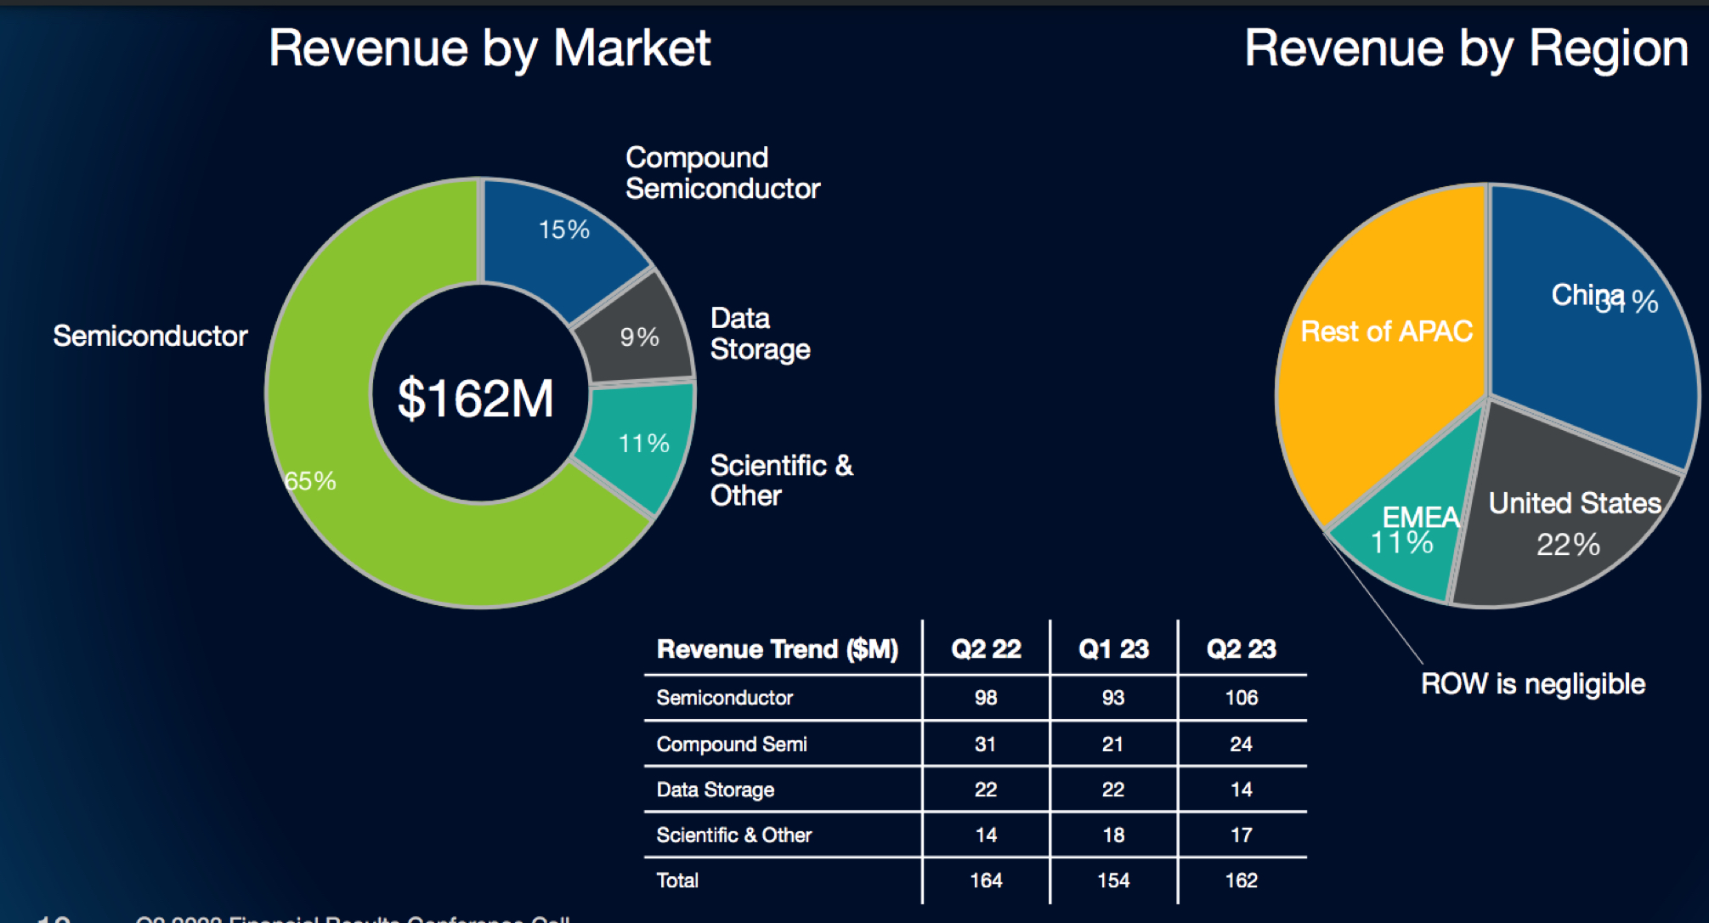Viewport: 1709px width, 923px height.
Task: Click the "Scientific & Other" row label in the table
Action: tap(733, 835)
